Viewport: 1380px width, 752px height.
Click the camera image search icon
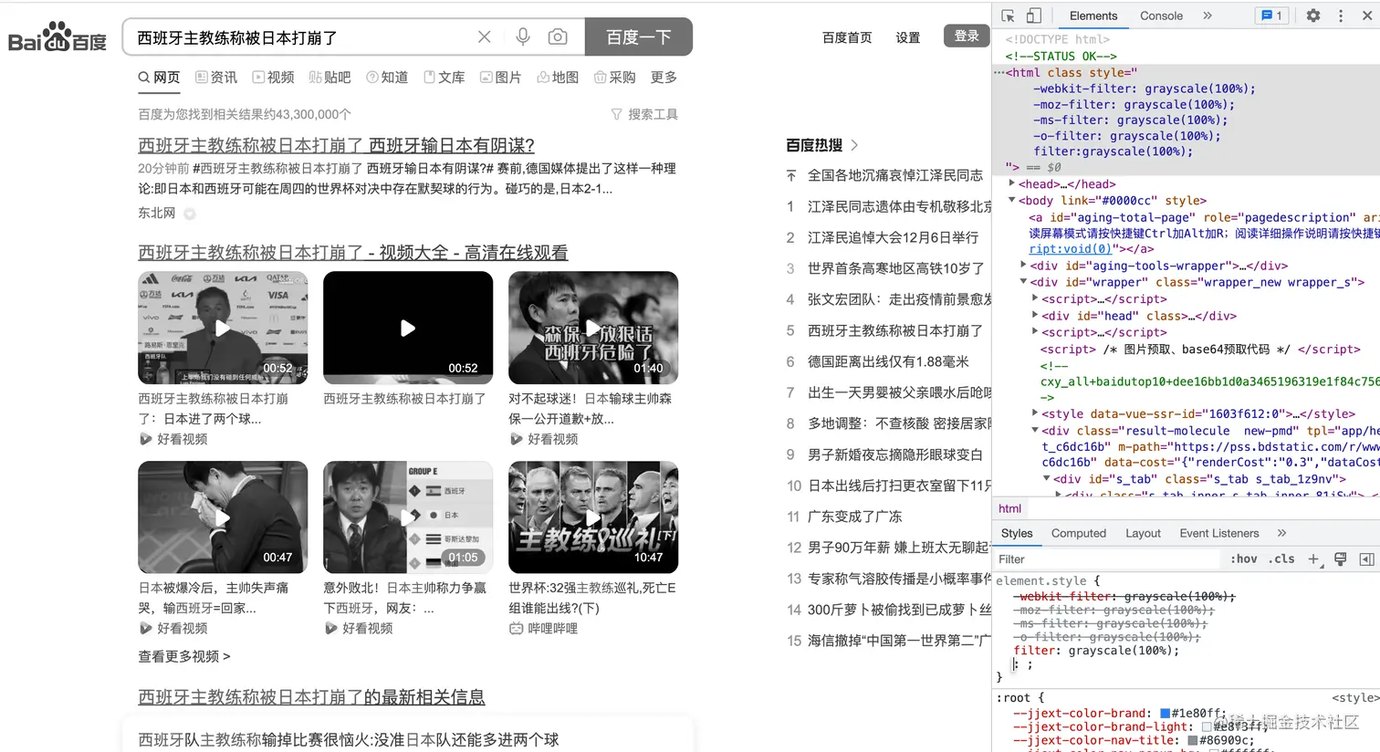tap(558, 37)
